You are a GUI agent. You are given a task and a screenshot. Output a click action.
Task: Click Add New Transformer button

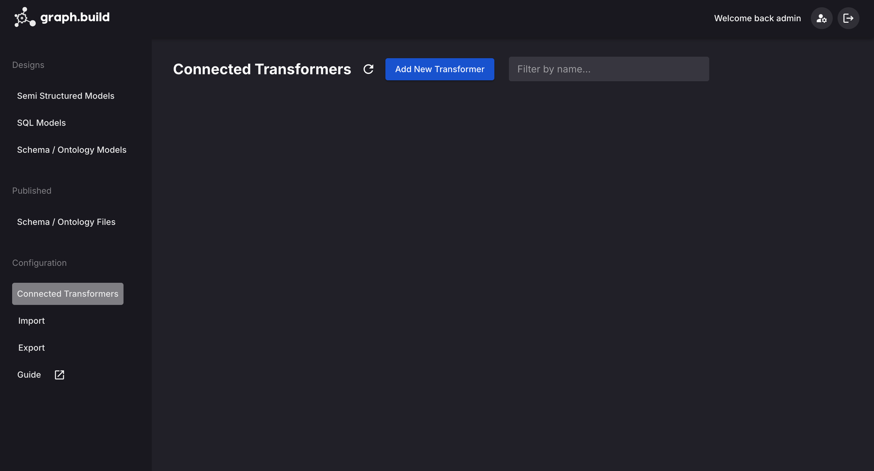pos(439,69)
